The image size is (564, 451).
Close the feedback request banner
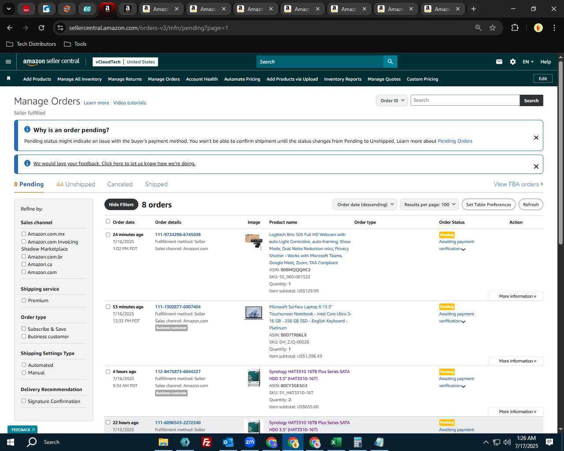(x=536, y=166)
